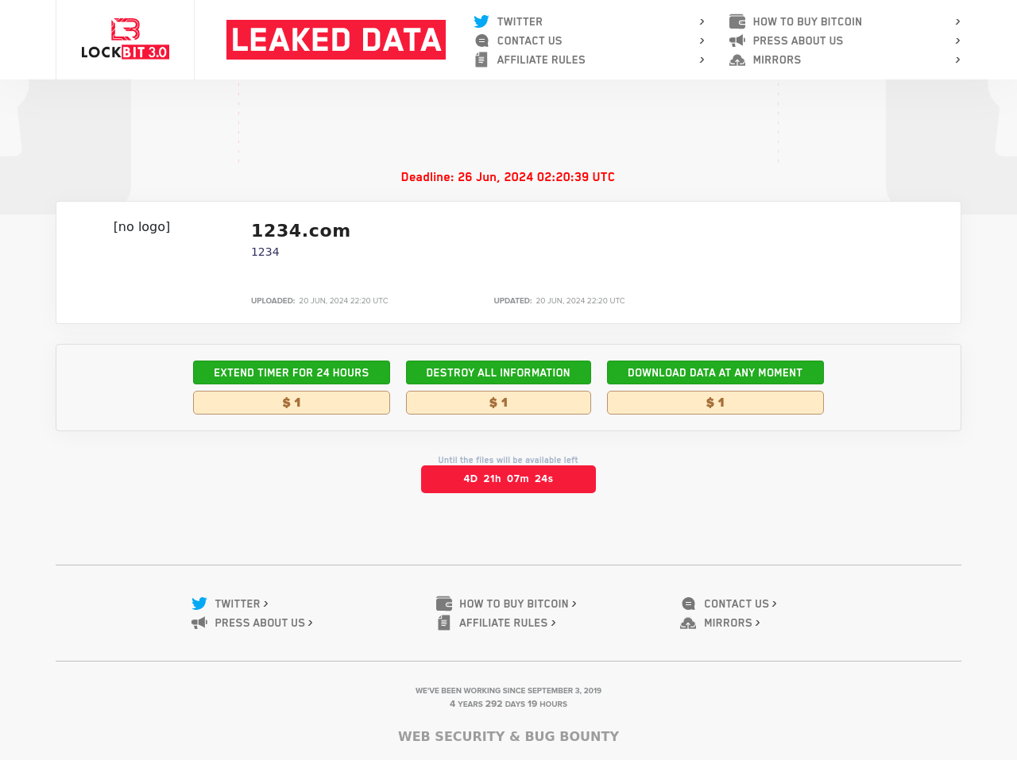This screenshot has height=760, width=1017.
Task: Click the 1234.com title heading
Action: coord(300,230)
